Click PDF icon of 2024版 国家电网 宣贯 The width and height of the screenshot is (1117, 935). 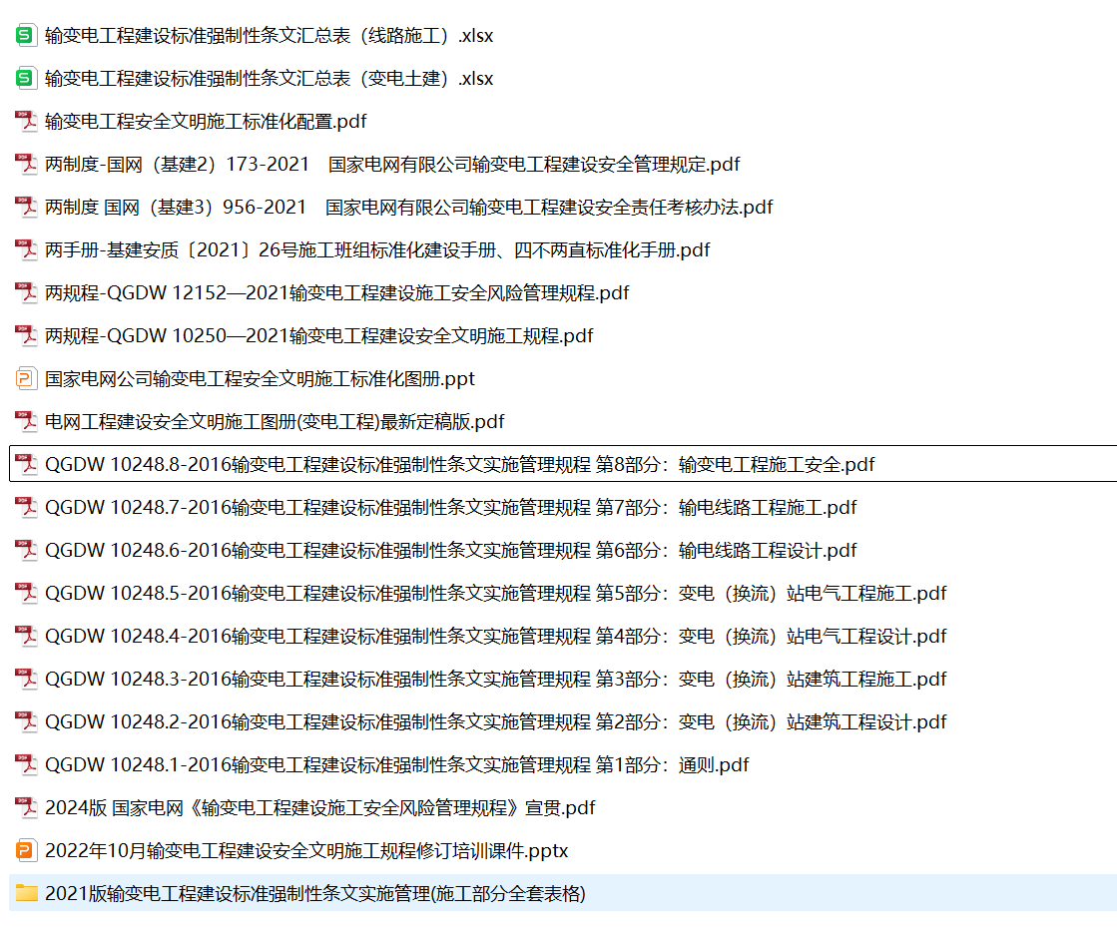(x=26, y=807)
